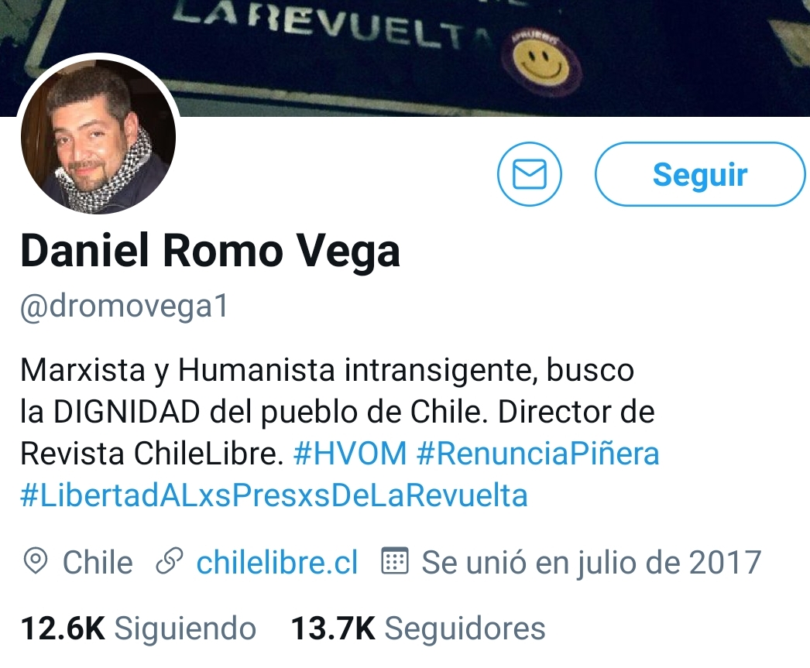Click the Seguir follow button
This screenshot has width=810, height=668.
(x=700, y=174)
